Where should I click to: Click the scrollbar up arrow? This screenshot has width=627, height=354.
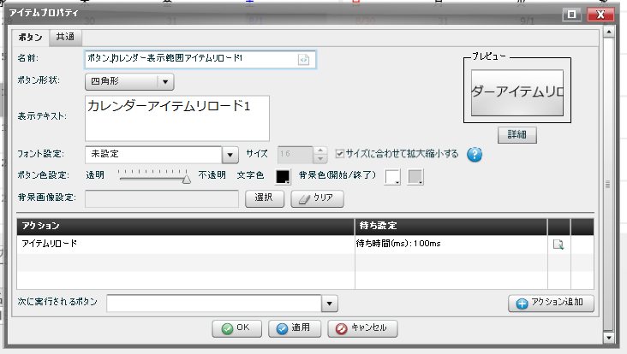coord(609,32)
